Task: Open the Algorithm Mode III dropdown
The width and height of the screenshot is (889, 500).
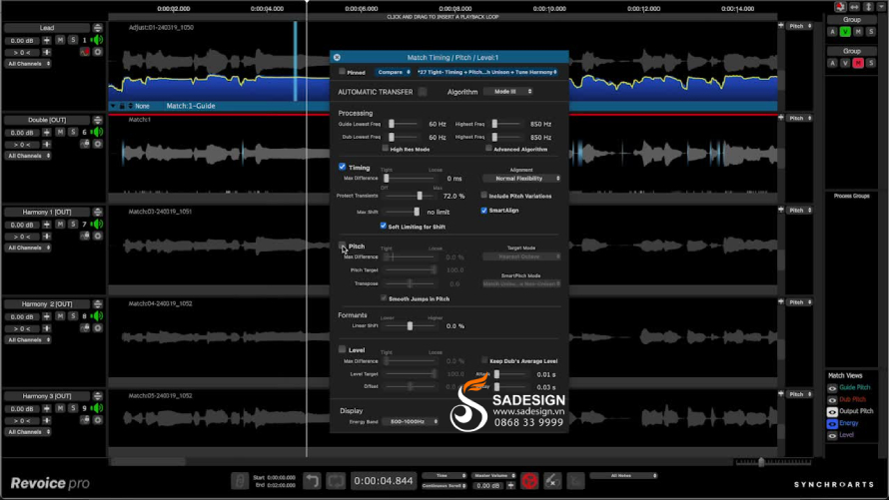Action: pos(508,91)
